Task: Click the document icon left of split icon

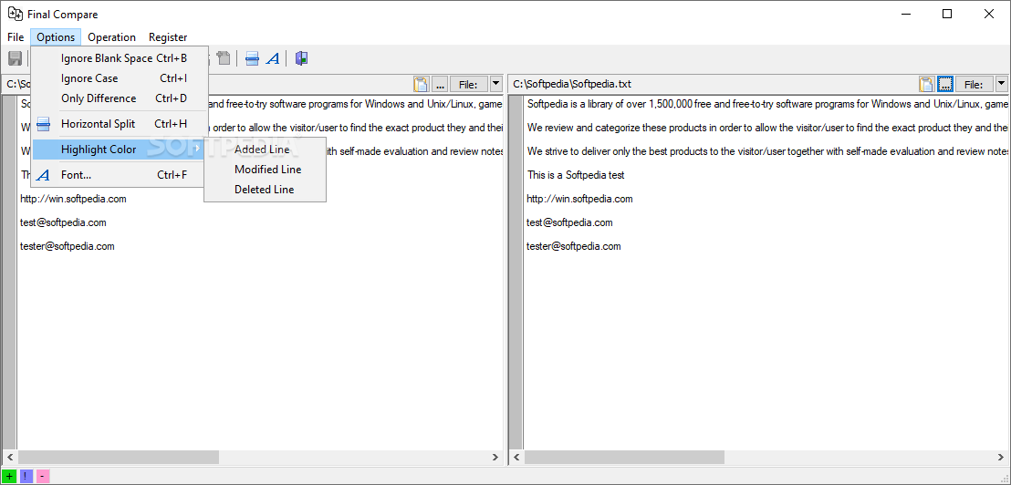Action: point(224,58)
